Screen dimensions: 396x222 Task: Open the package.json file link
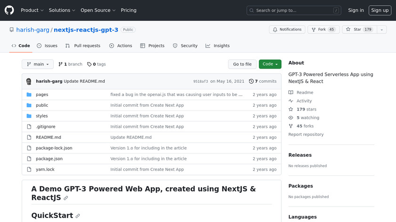click(x=49, y=159)
